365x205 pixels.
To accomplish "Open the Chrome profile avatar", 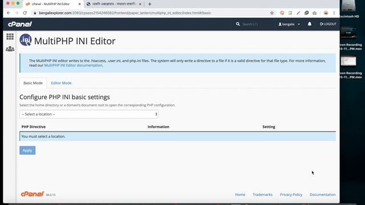I will click(326, 13).
